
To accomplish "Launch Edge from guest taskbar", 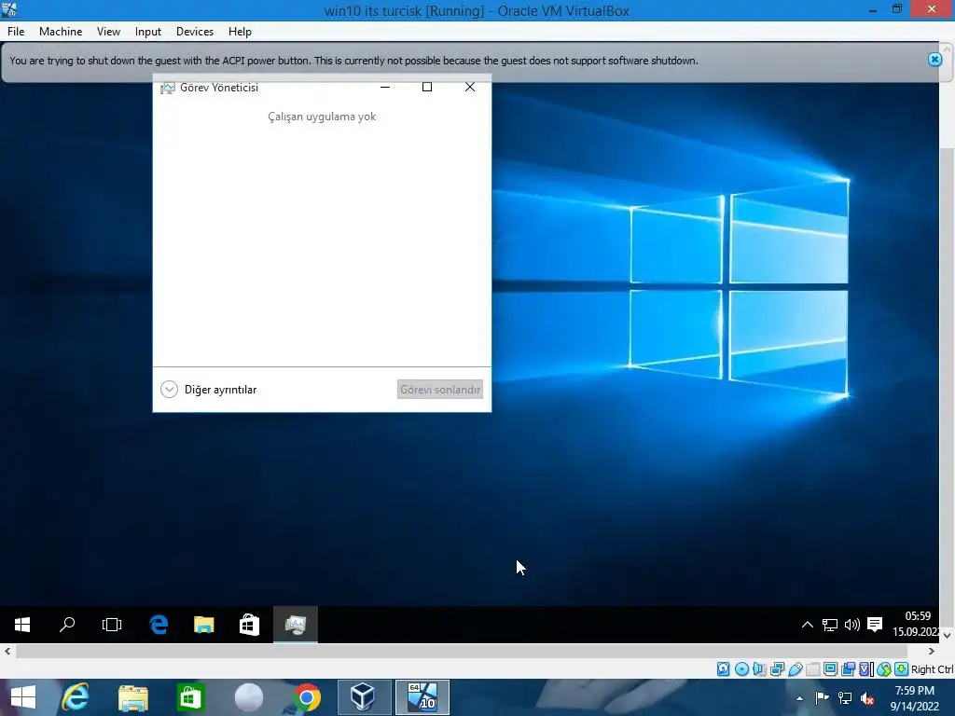I will pyautogui.click(x=159, y=625).
